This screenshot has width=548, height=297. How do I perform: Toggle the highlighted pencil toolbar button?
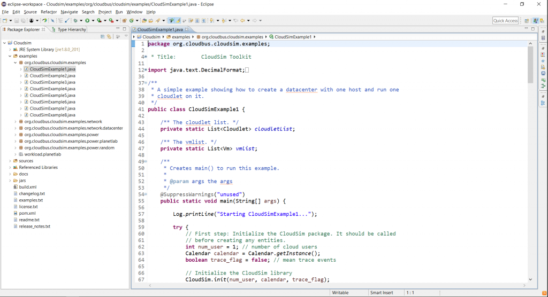pos(178,21)
